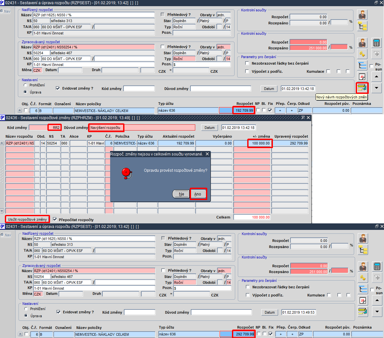Click the Čerp. '+' button on upper NEINVESTICE row

coord(292,110)
